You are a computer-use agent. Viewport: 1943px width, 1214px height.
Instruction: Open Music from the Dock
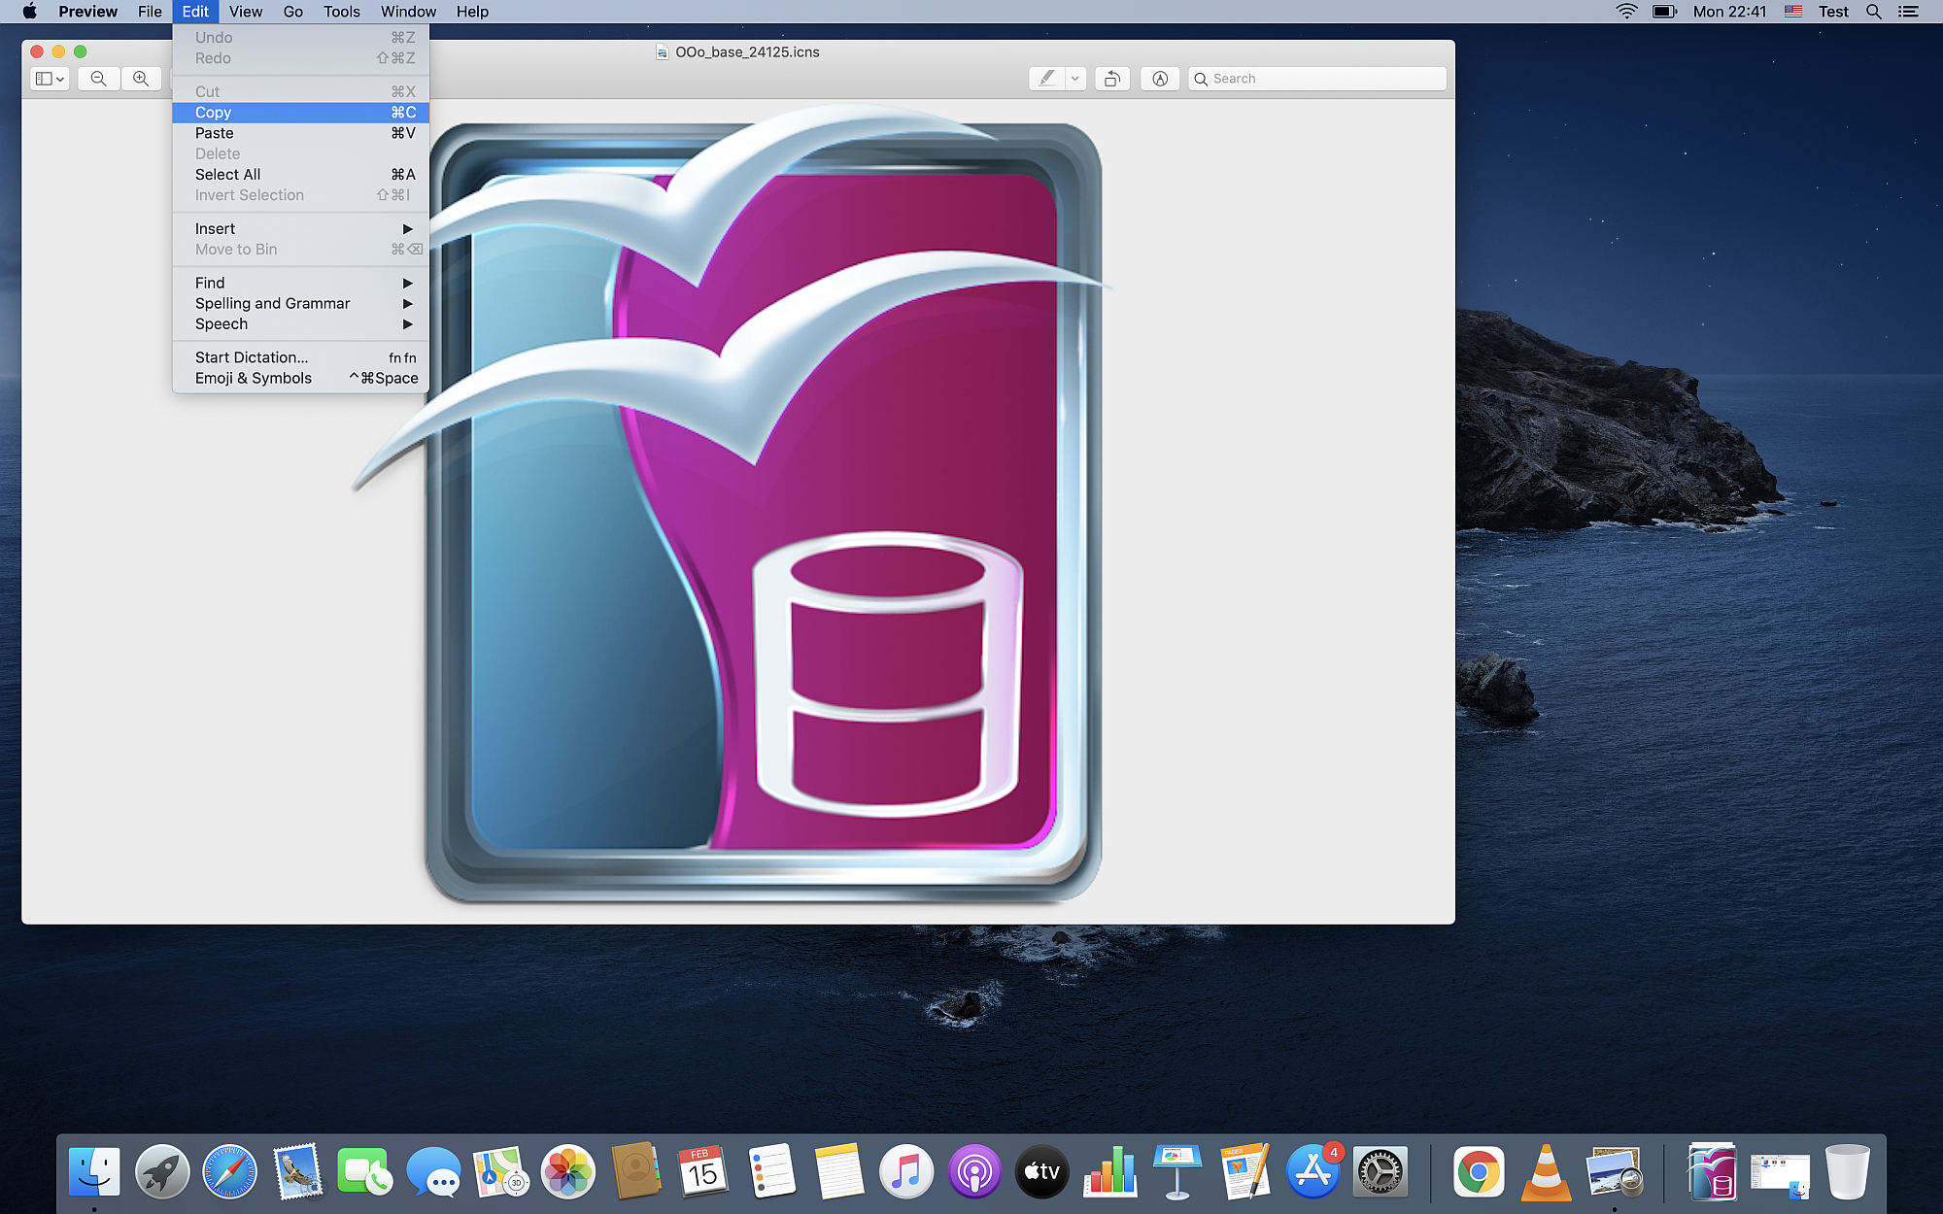point(906,1171)
